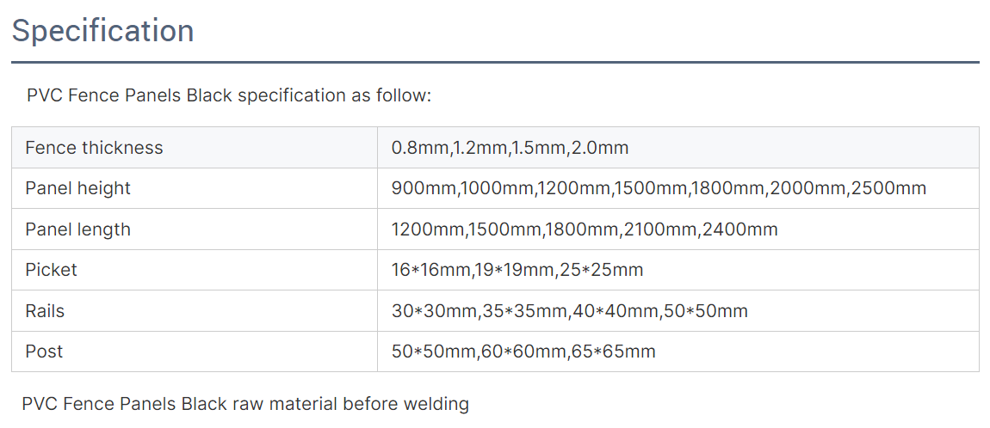990x428 pixels.
Task: Click the horizontal divider under Specification
Action: coord(495,63)
